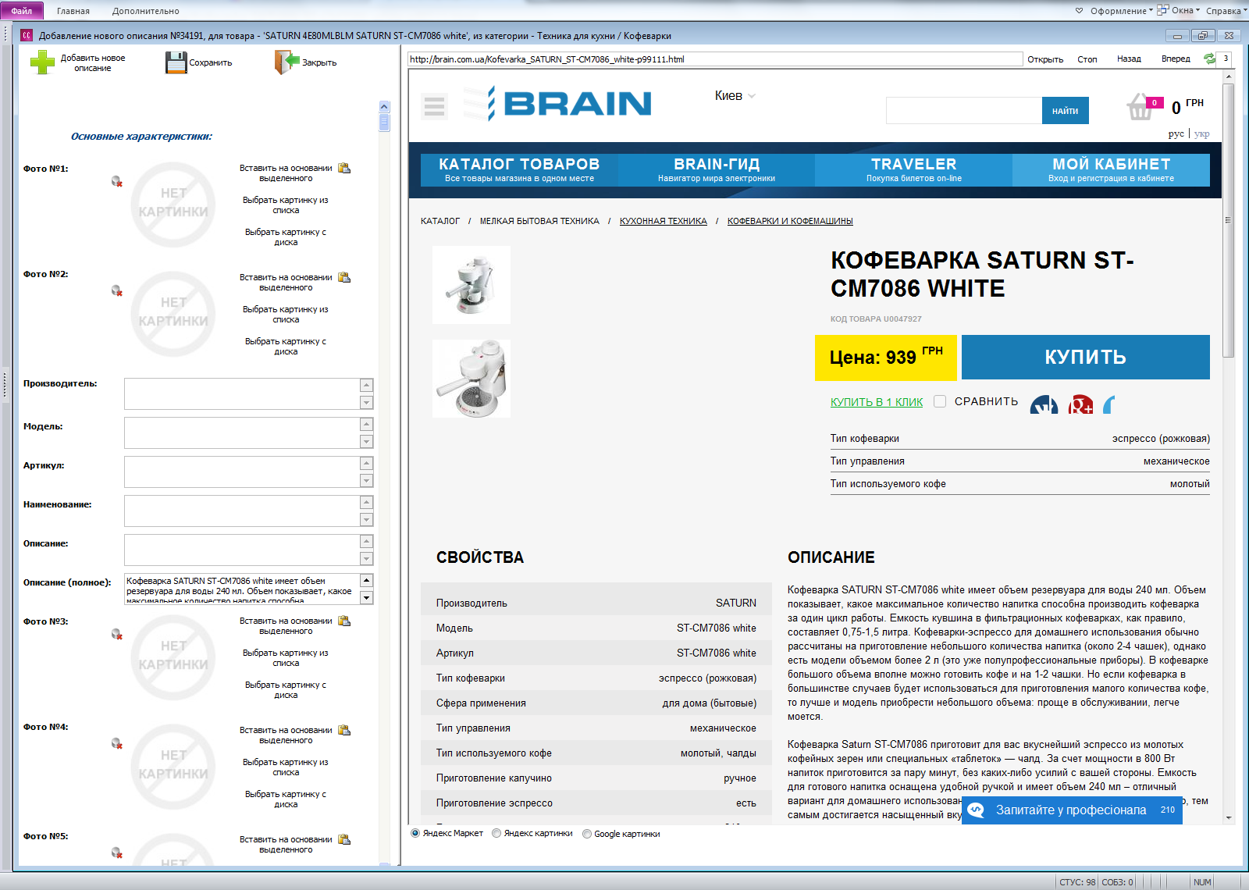Click the BRAIN logo
1249x890 pixels.
558,103
